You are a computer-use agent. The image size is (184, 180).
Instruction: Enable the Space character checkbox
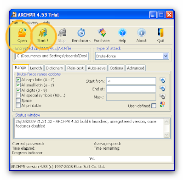[x=18, y=101]
